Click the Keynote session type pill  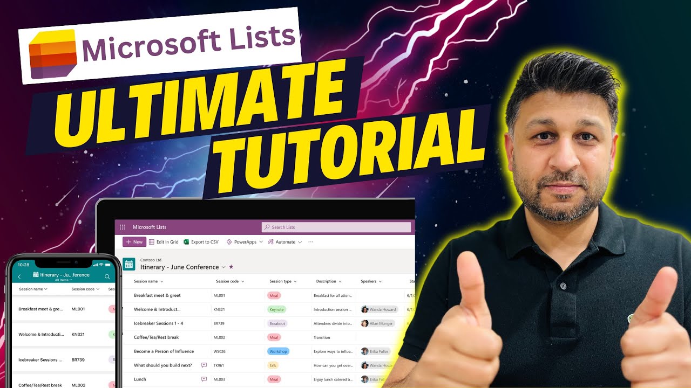(x=276, y=309)
